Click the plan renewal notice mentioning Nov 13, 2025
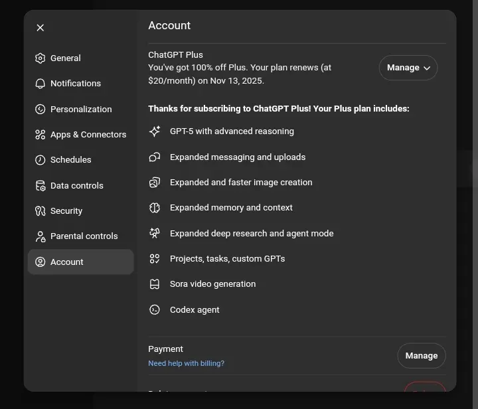This screenshot has height=409, width=478. click(x=240, y=74)
